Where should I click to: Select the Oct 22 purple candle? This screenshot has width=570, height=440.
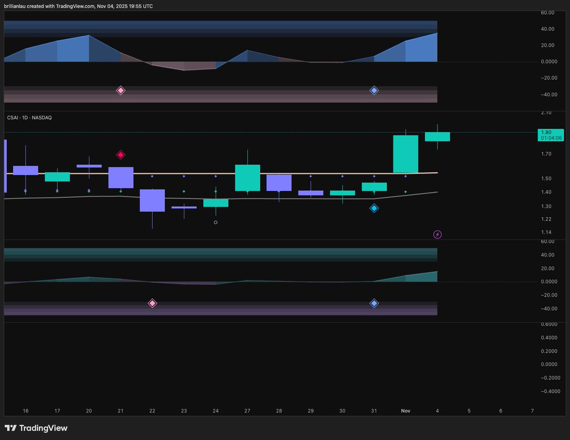coord(152,200)
